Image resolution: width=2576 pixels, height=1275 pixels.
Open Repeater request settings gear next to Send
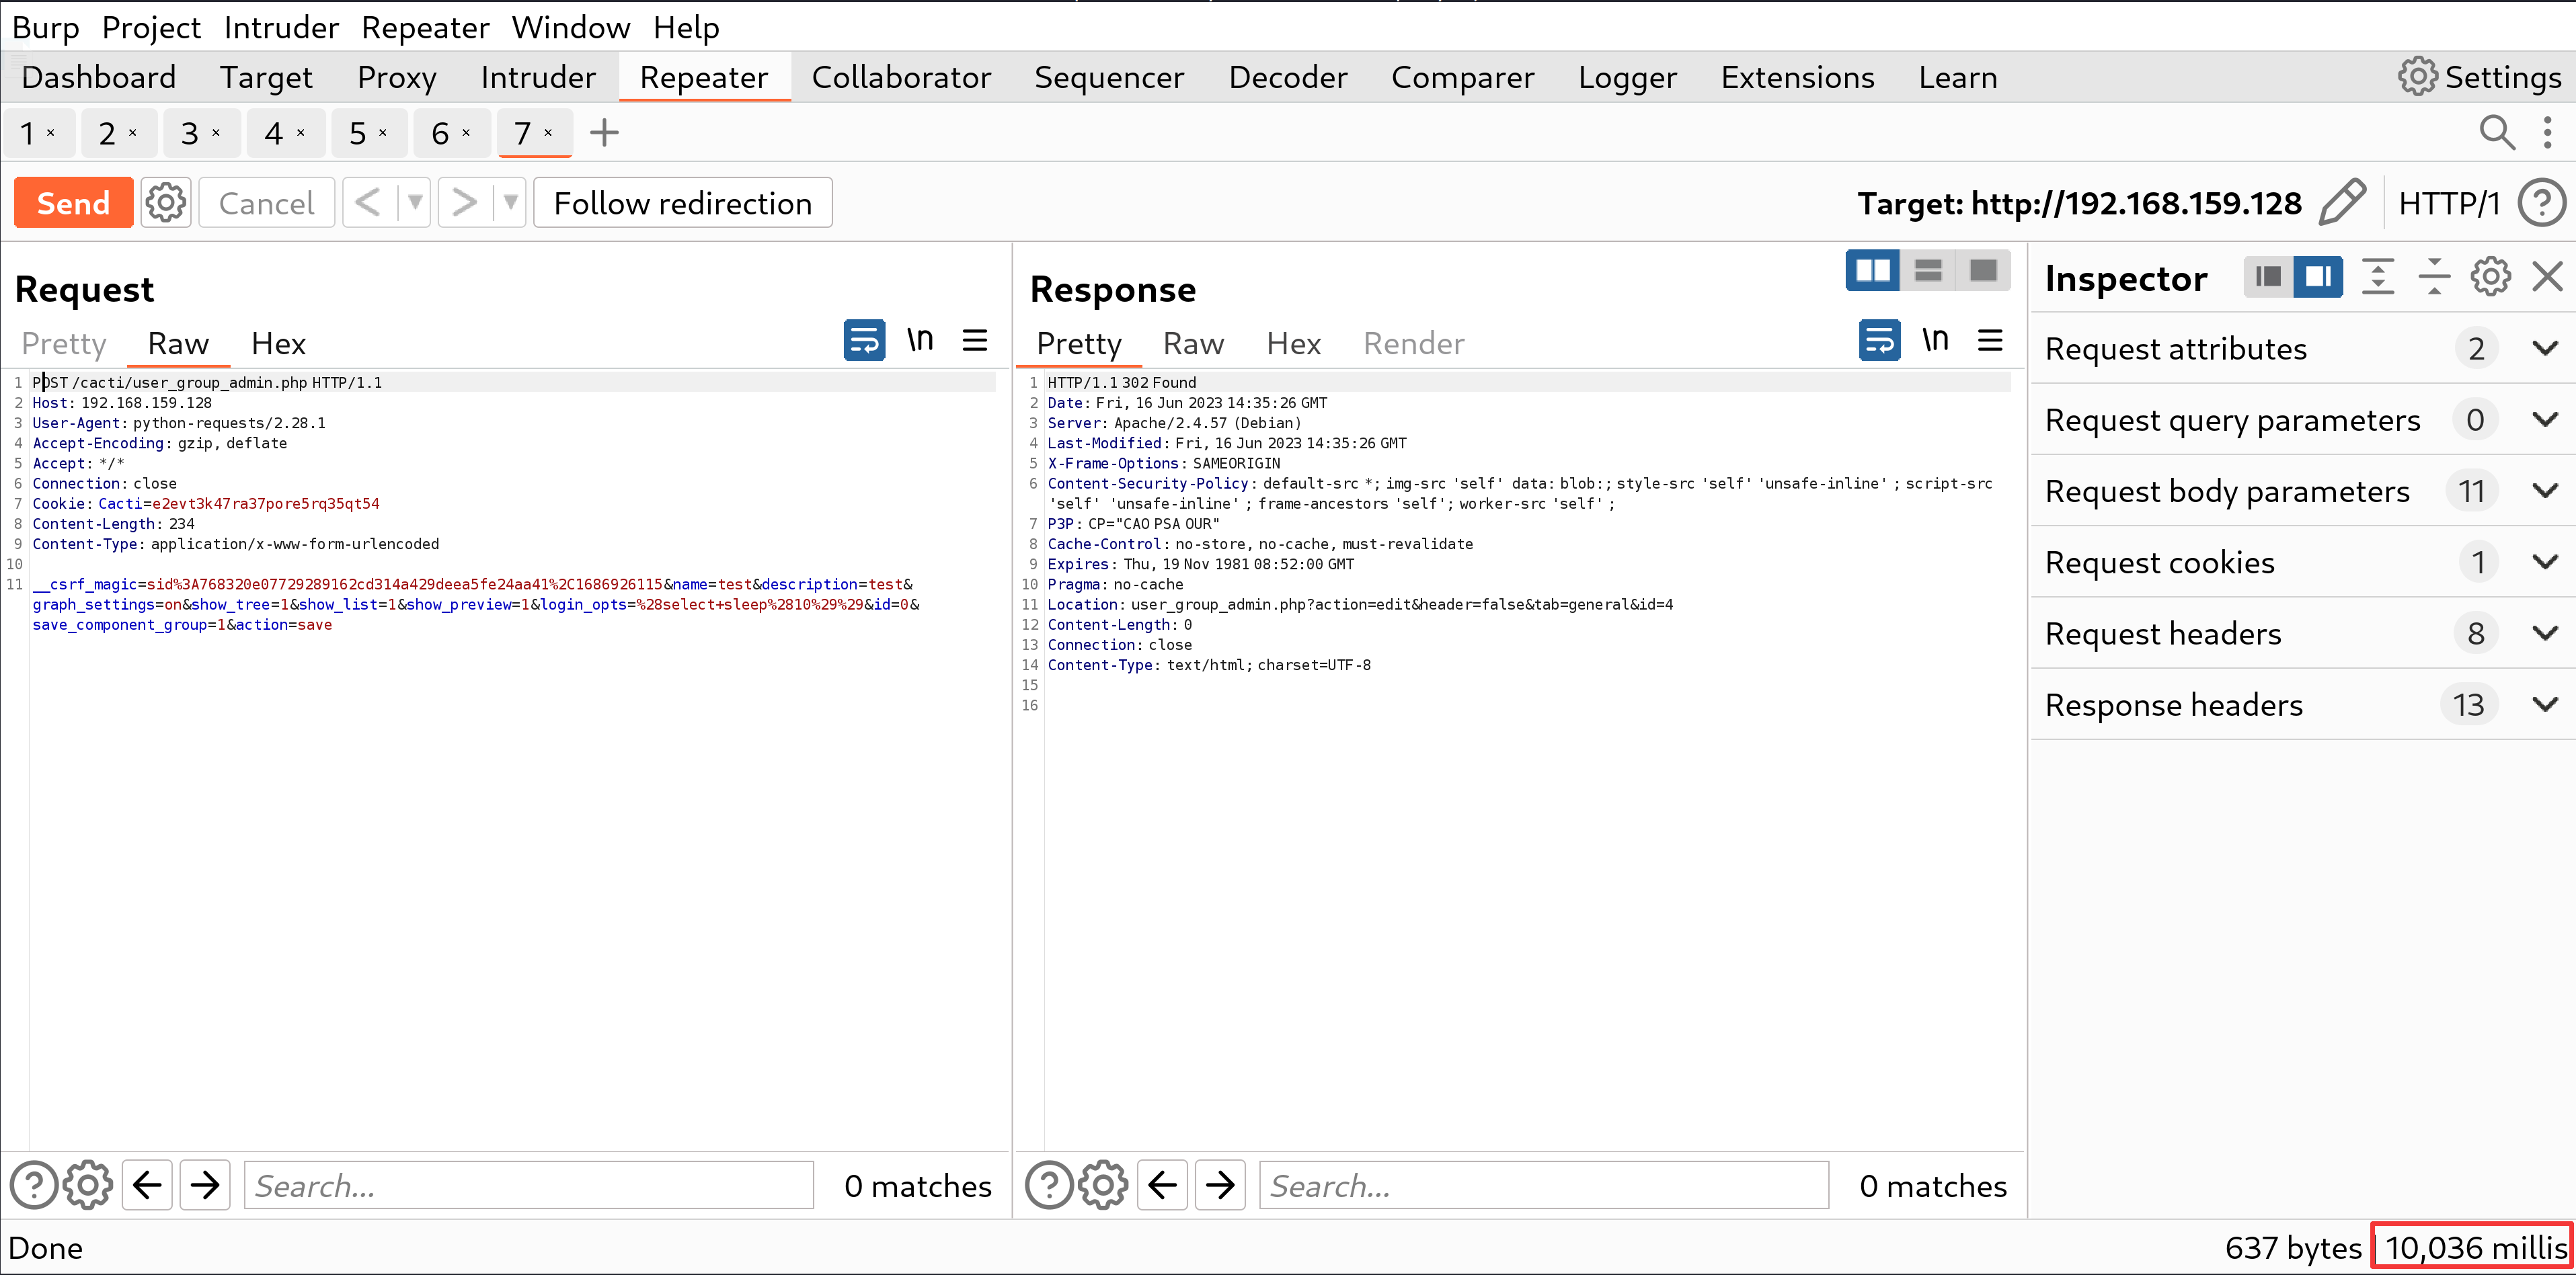(x=166, y=203)
